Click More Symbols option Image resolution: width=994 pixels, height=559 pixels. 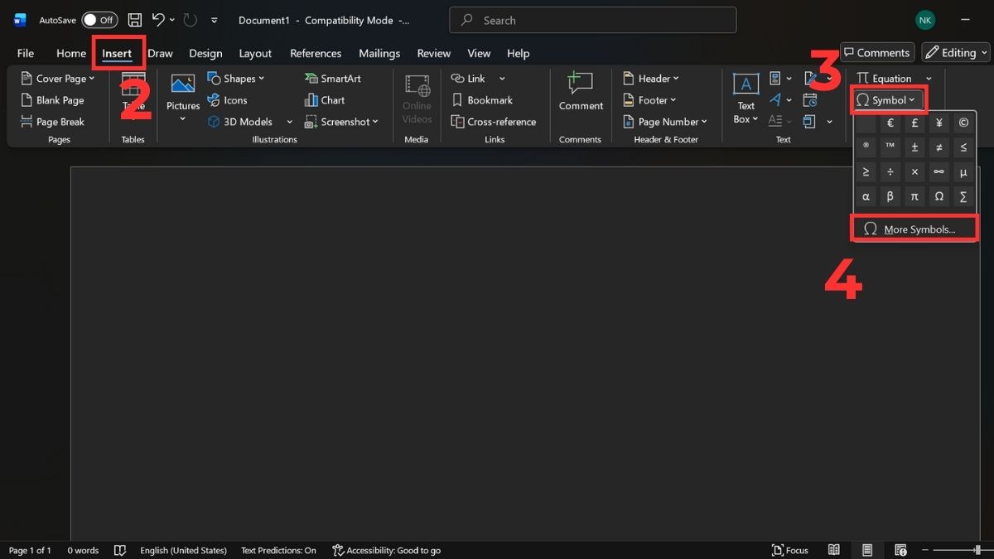(x=914, y=229)
